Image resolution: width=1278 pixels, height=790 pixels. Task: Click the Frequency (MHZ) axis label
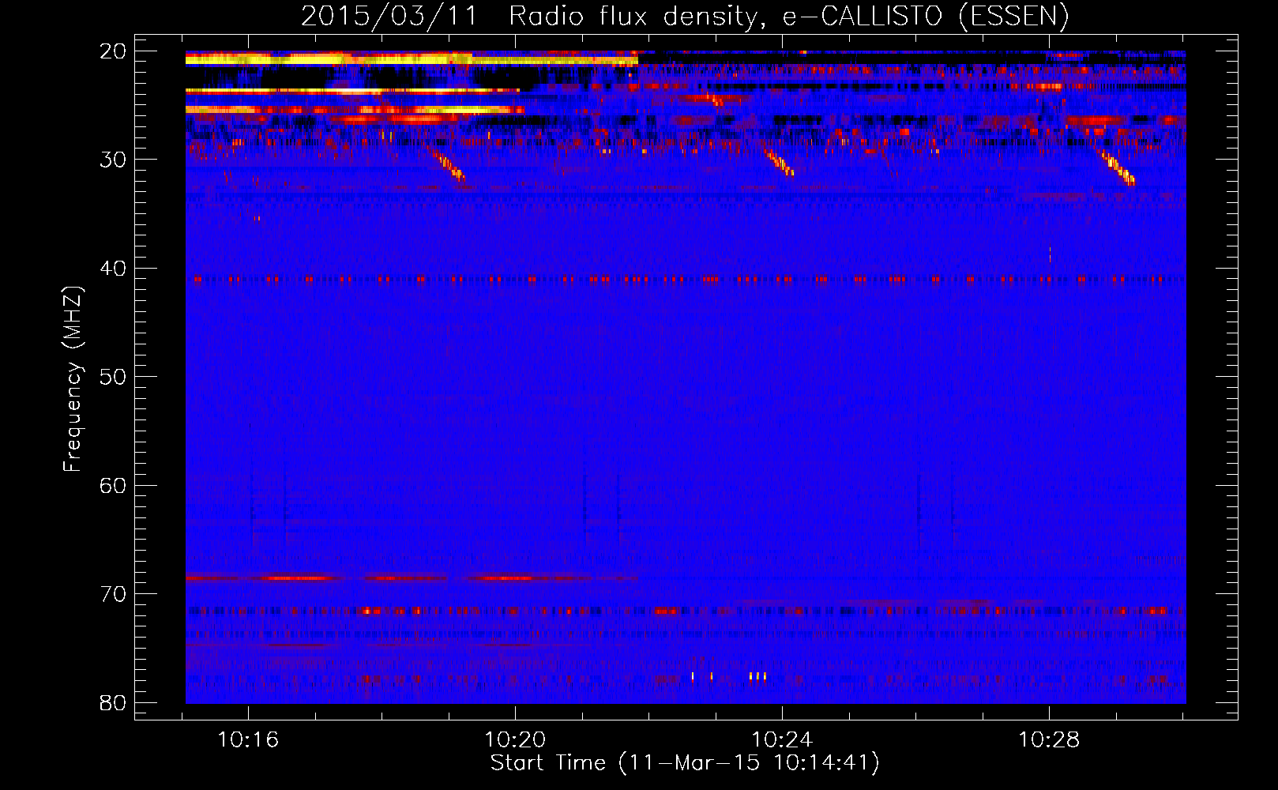(x=73, y=379)
